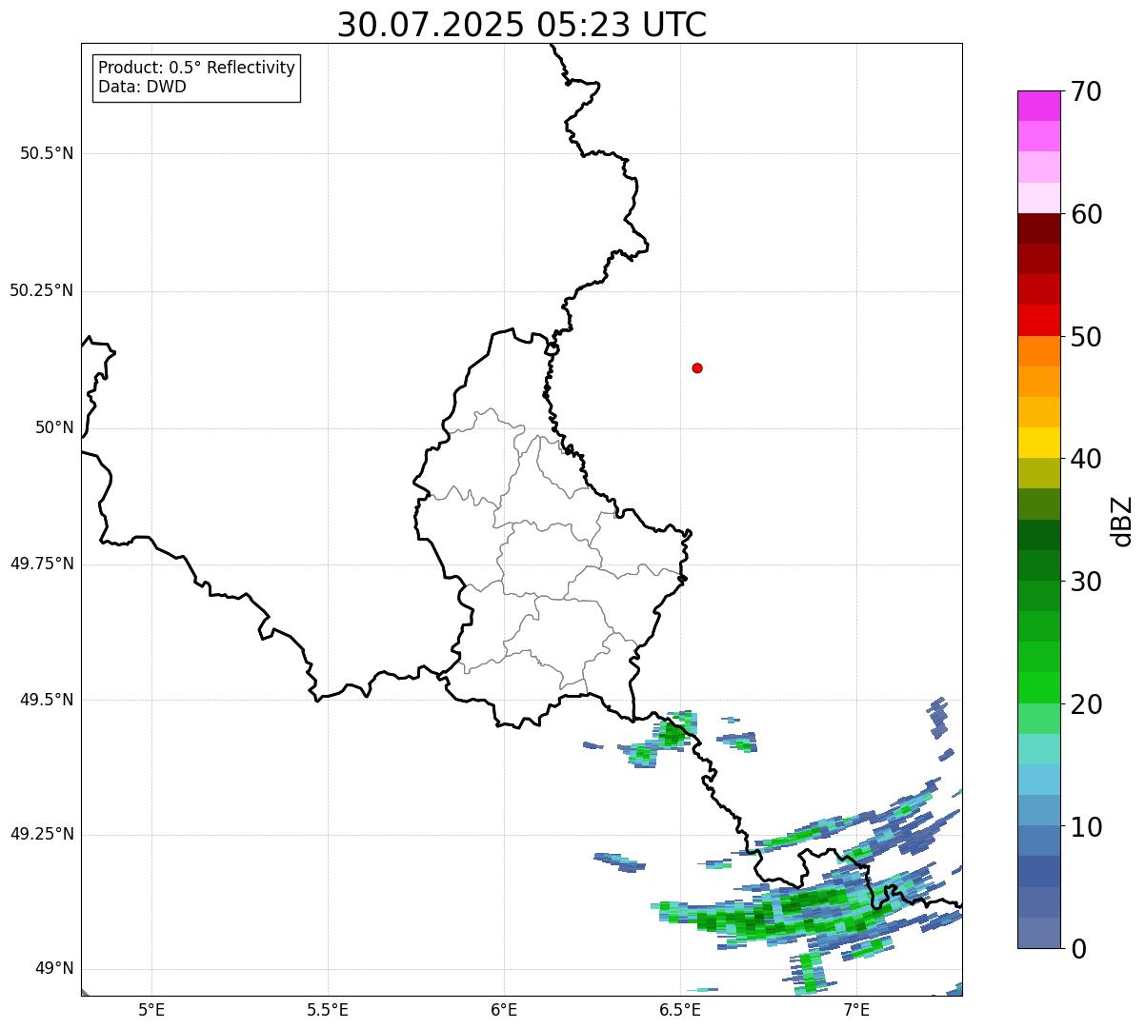Click the colorbar tick label 30

click(1085, 582)
